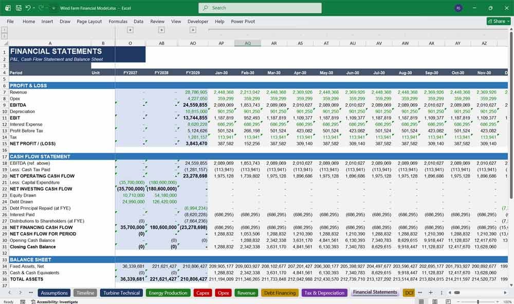Screen dimensions: 514x304
Task: Click the Search box in title bar
Action: [x=260, y=8]
